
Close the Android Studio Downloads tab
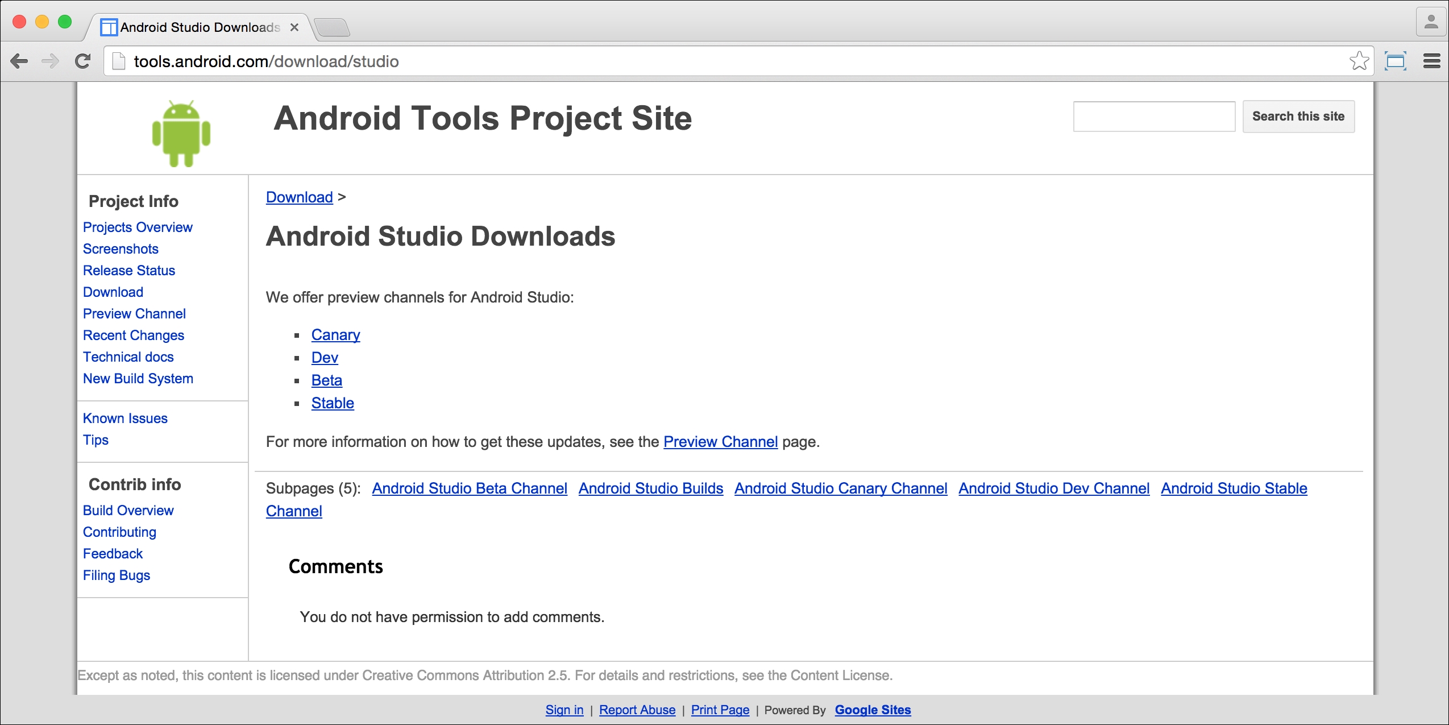tap(294, 27)
